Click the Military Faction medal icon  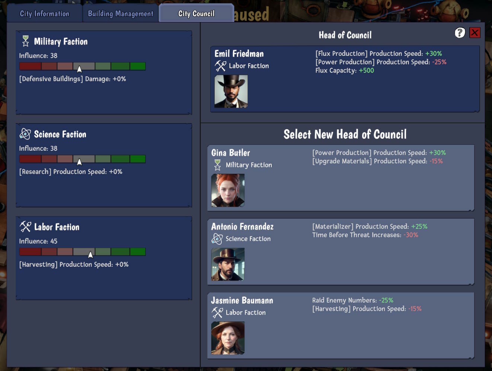tap(25, 41)
